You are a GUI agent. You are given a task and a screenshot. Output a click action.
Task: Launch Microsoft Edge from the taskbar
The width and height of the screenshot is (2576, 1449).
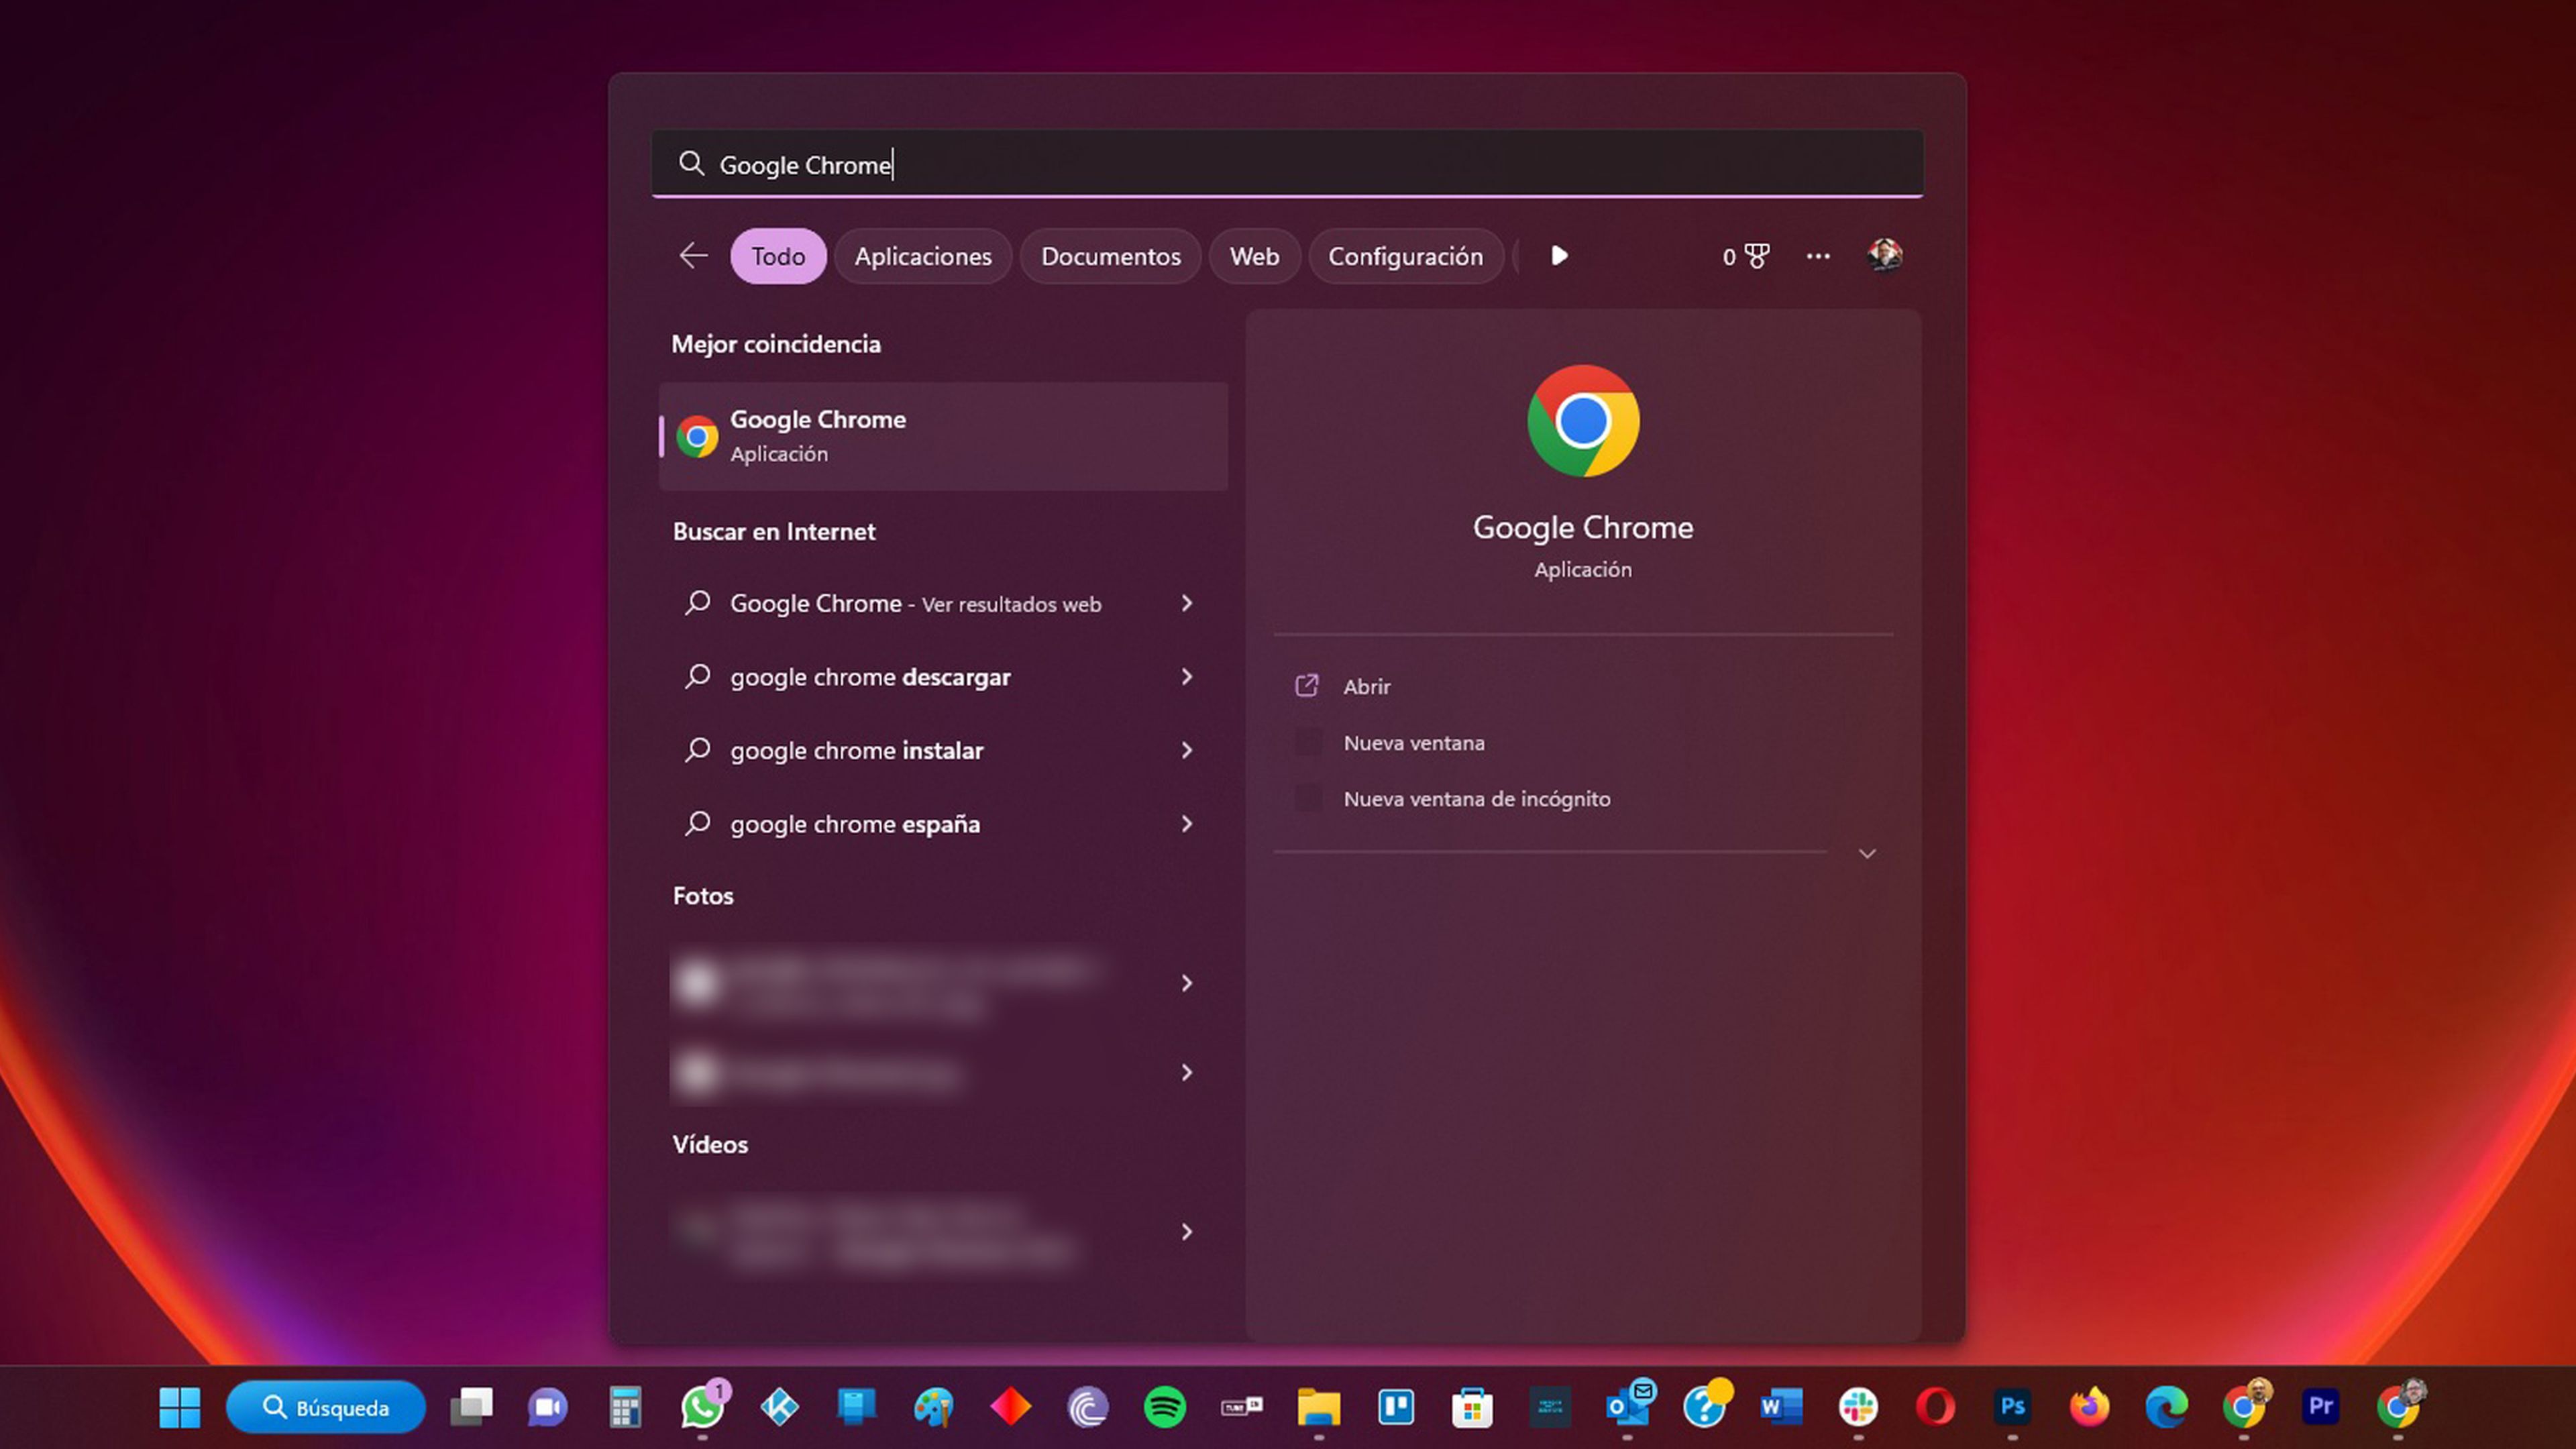coord(2166,1407)
